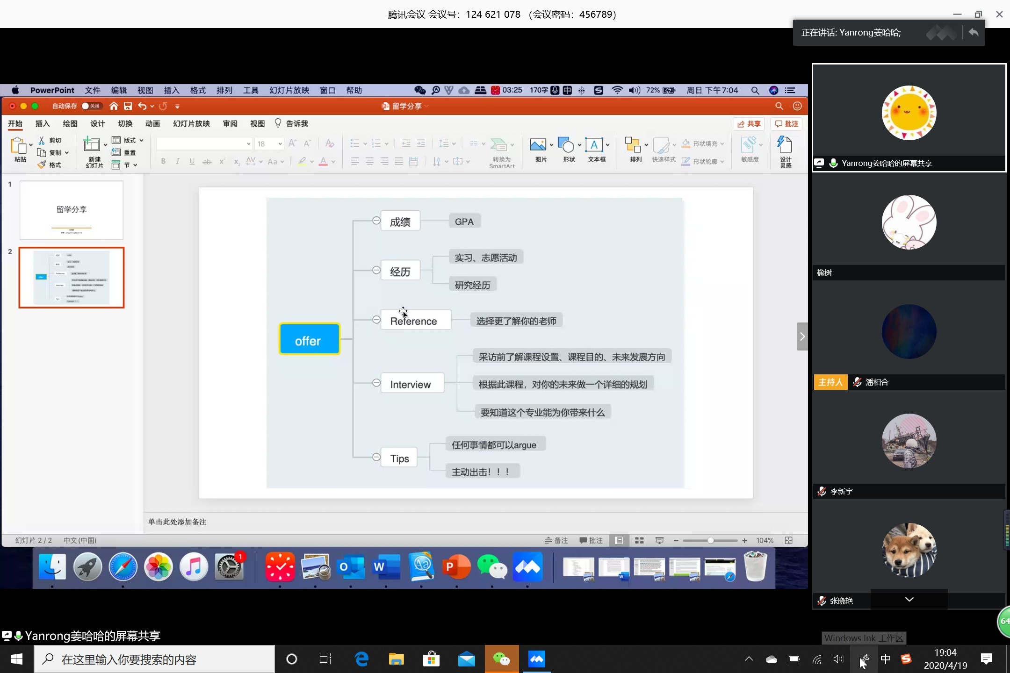Toggle the volume icon in system tray
1010x673 pixels.
point(838,659)
